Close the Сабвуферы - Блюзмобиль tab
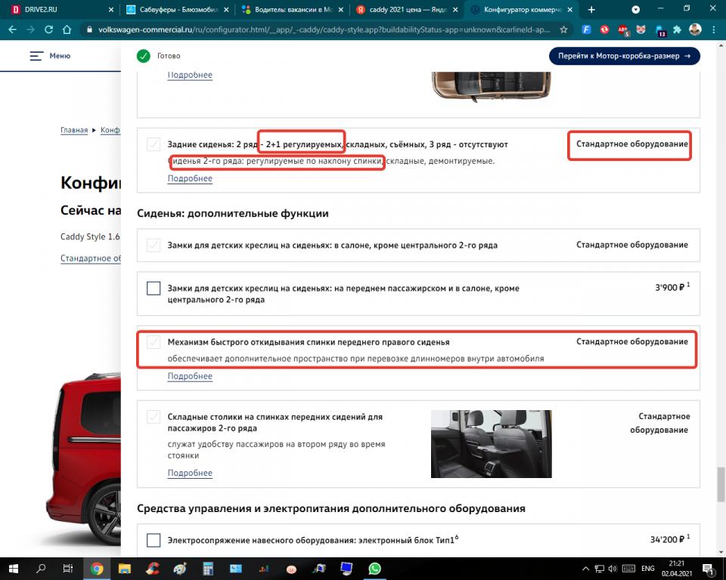 [x=225, y=10]
